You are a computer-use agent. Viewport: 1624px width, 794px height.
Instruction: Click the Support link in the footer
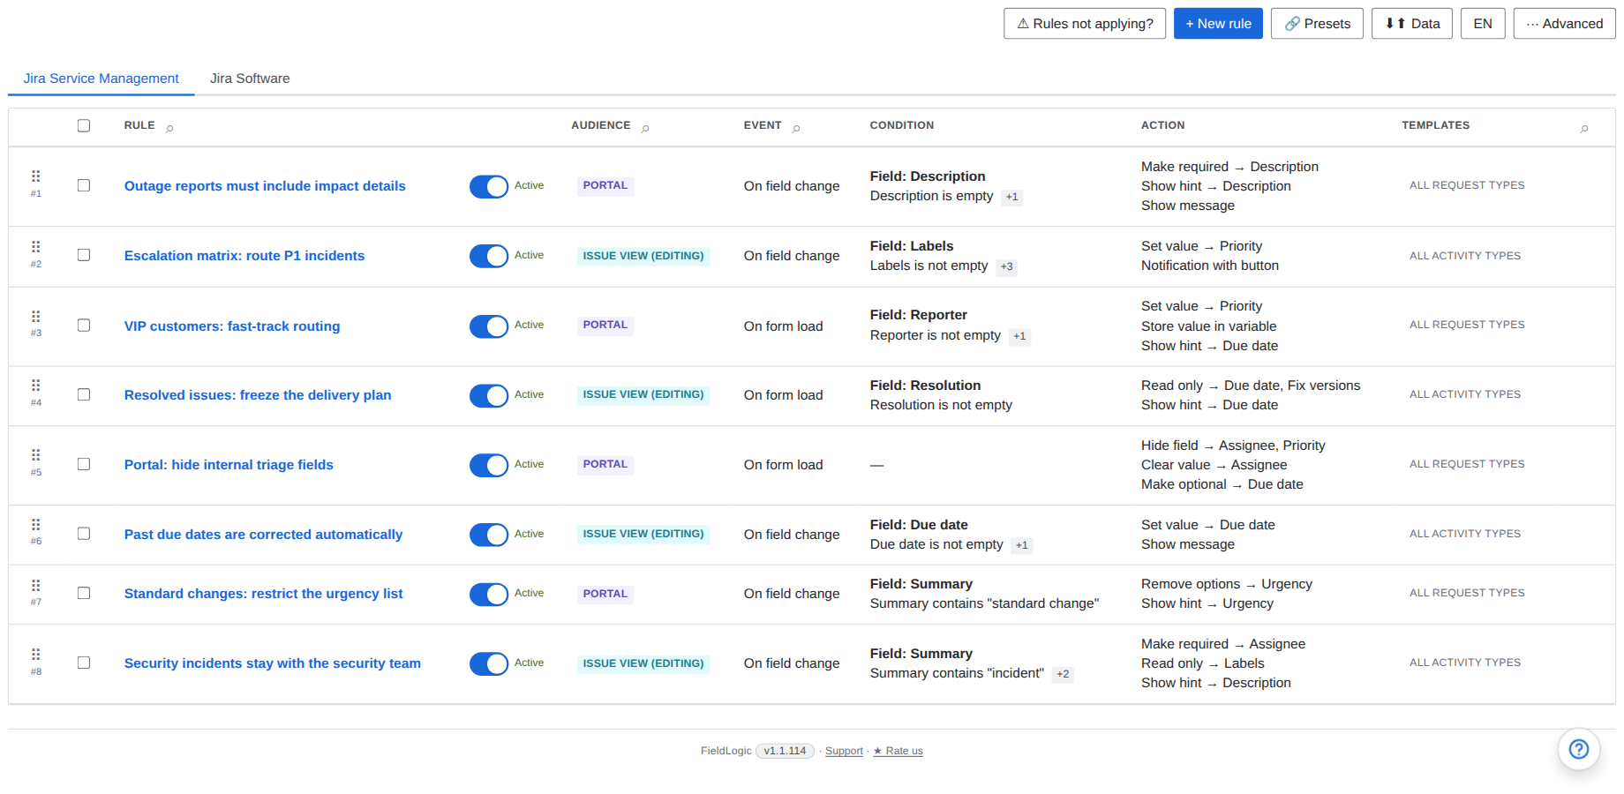tap(844, 751)
